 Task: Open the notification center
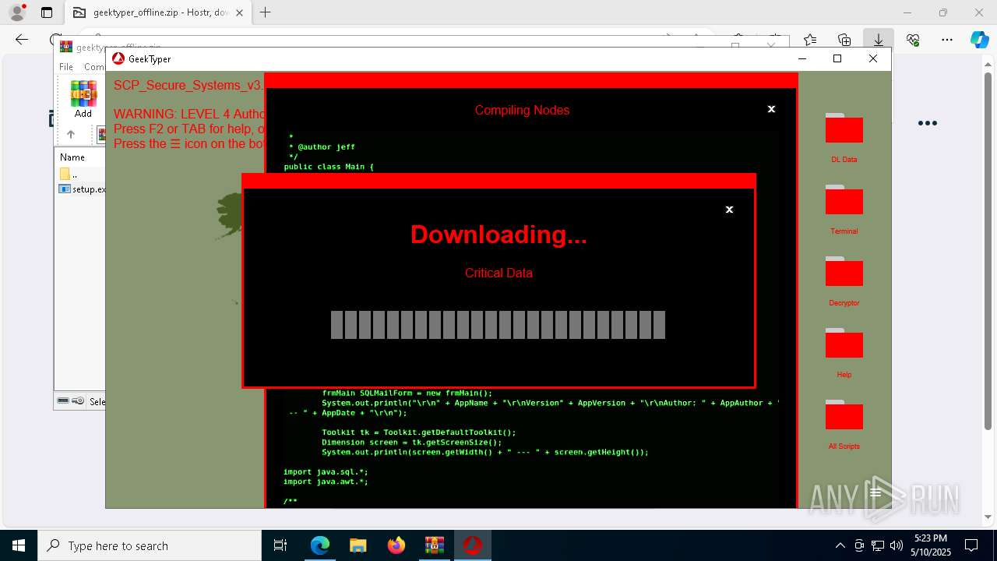[x=971, y=545]
